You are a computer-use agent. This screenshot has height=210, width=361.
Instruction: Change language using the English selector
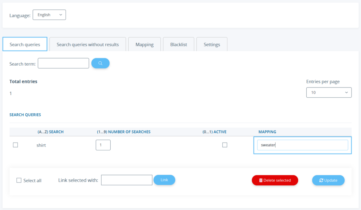click(x=49, y=14)
